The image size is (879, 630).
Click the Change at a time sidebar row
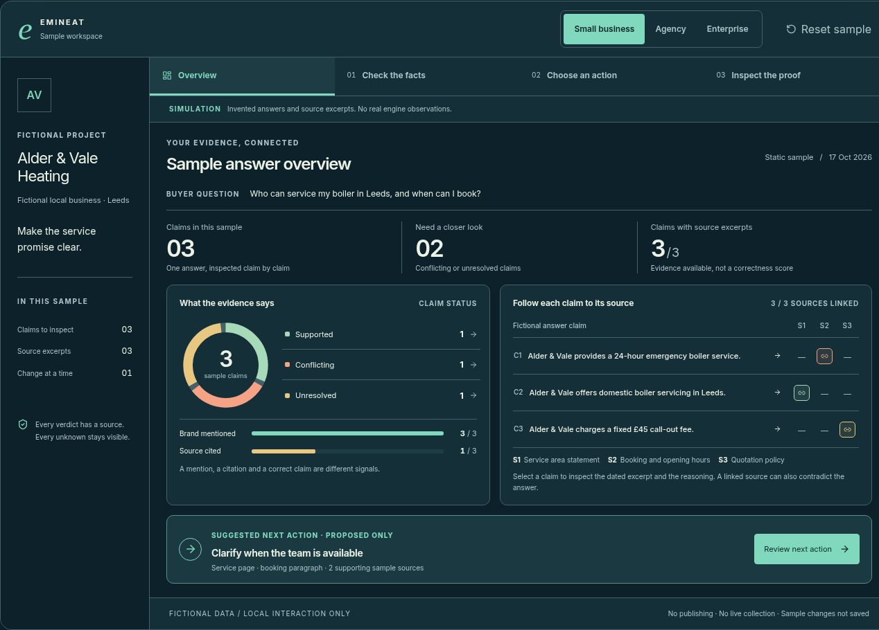coord(75,373)
